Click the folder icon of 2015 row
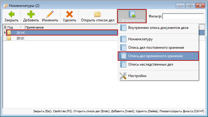 point(9,38)
